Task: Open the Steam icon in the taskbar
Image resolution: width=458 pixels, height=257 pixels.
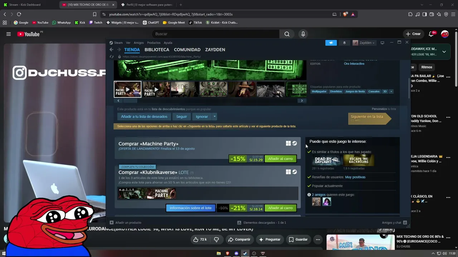Action: click(x=245, y=253)
